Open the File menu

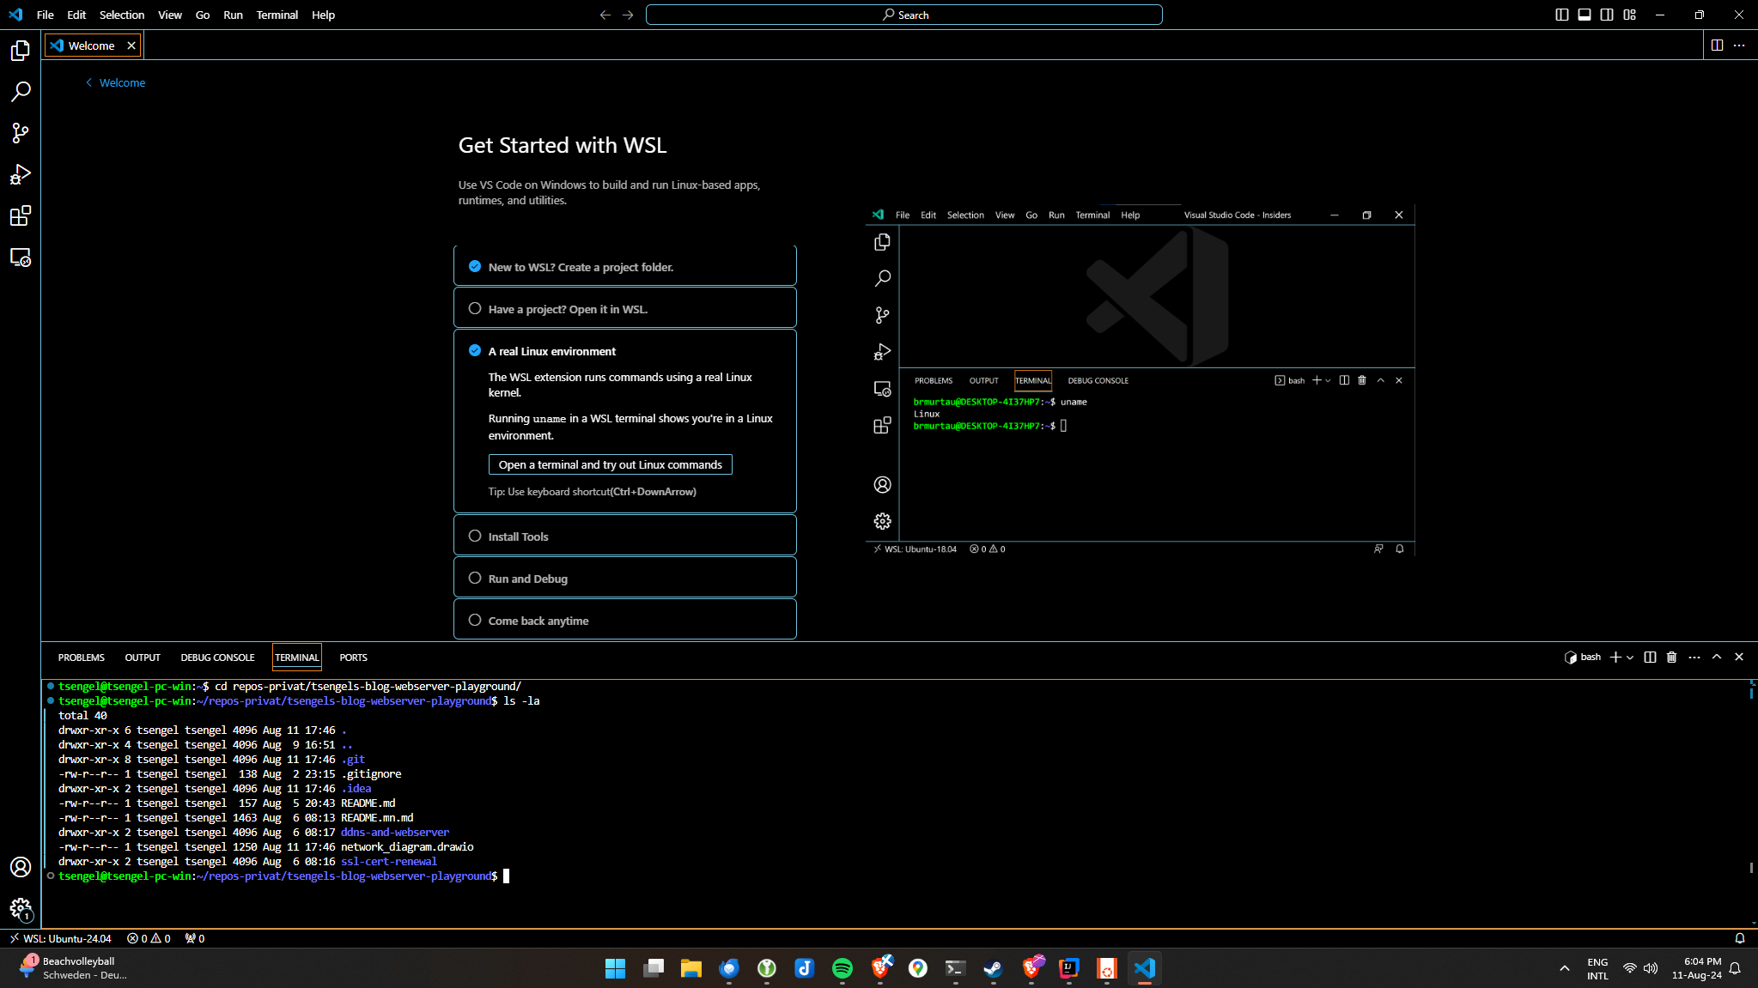[x=46, y=15]
